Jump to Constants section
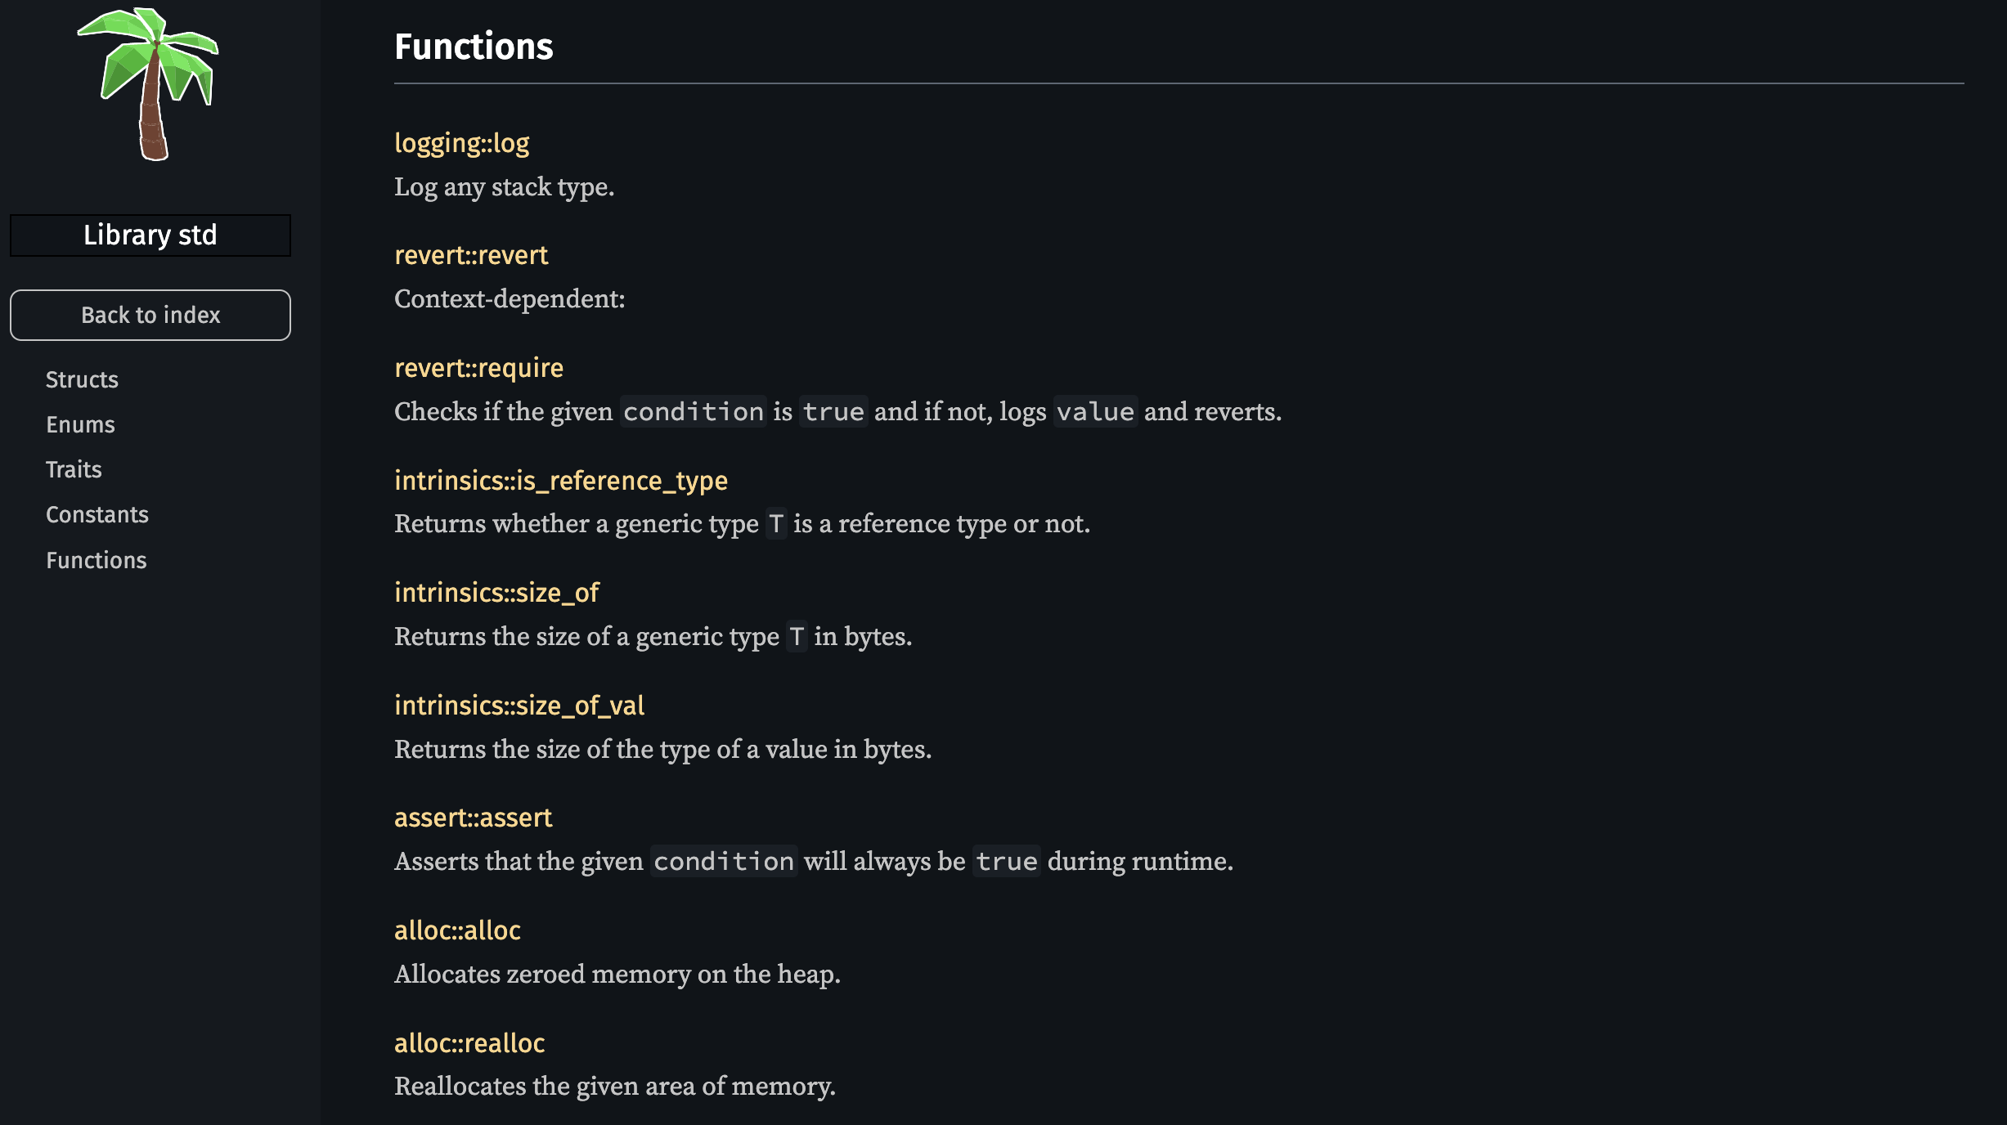 [x=97, y=514]
